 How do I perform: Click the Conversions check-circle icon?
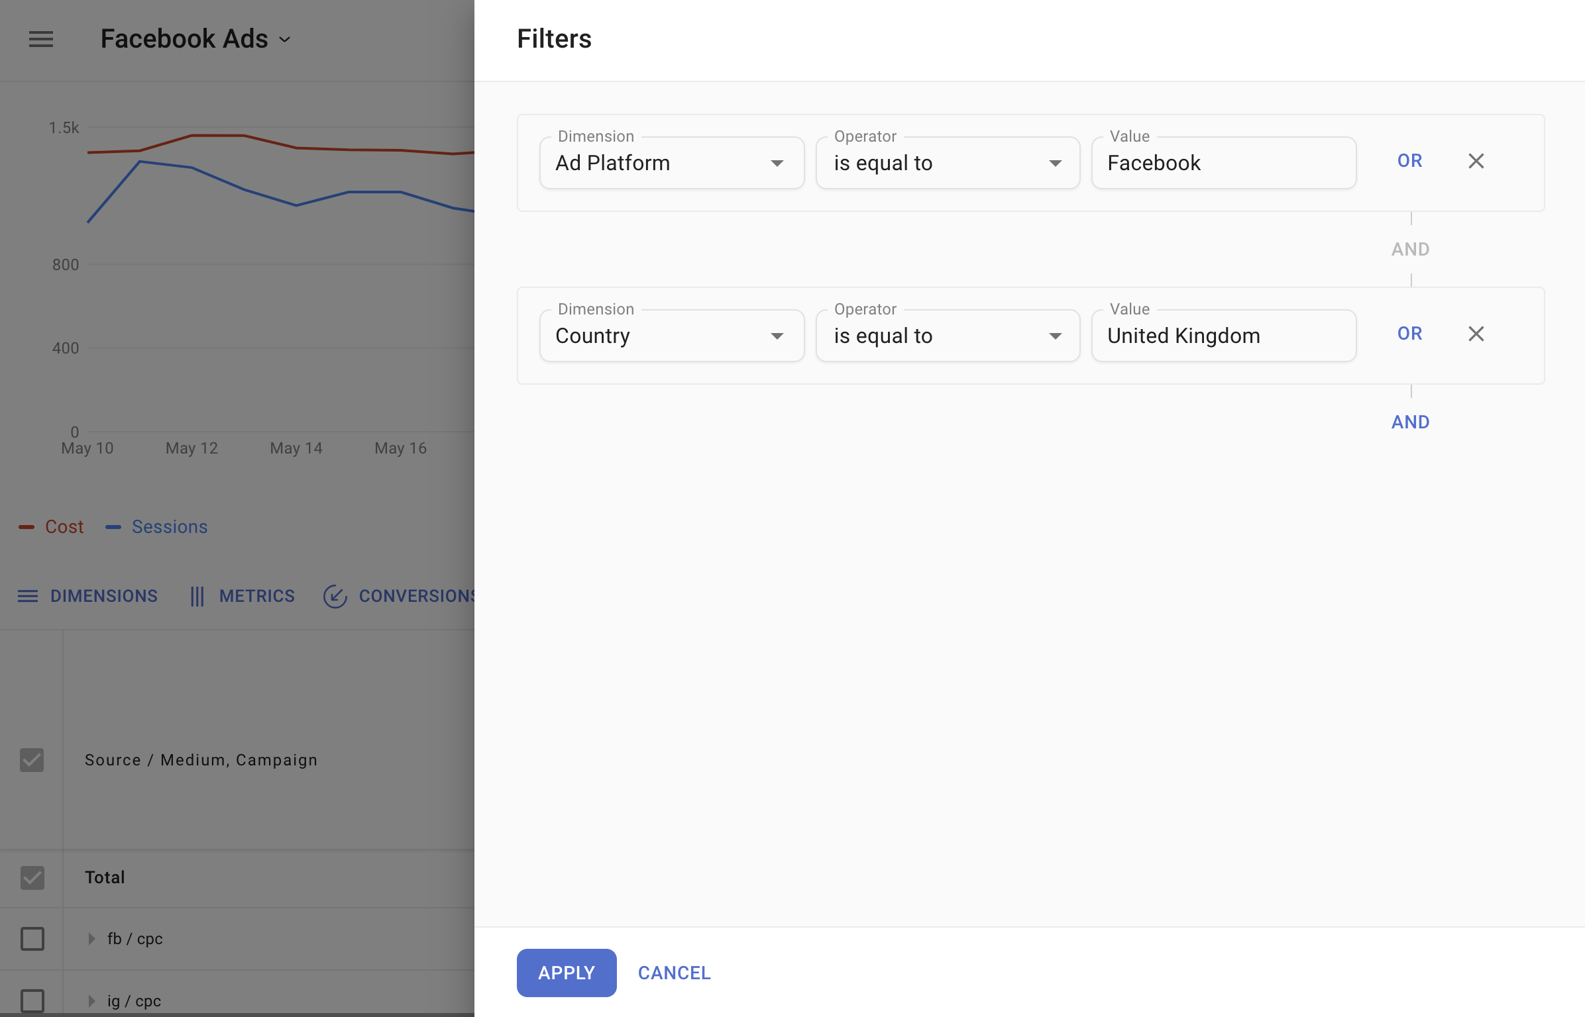(335, 596)
